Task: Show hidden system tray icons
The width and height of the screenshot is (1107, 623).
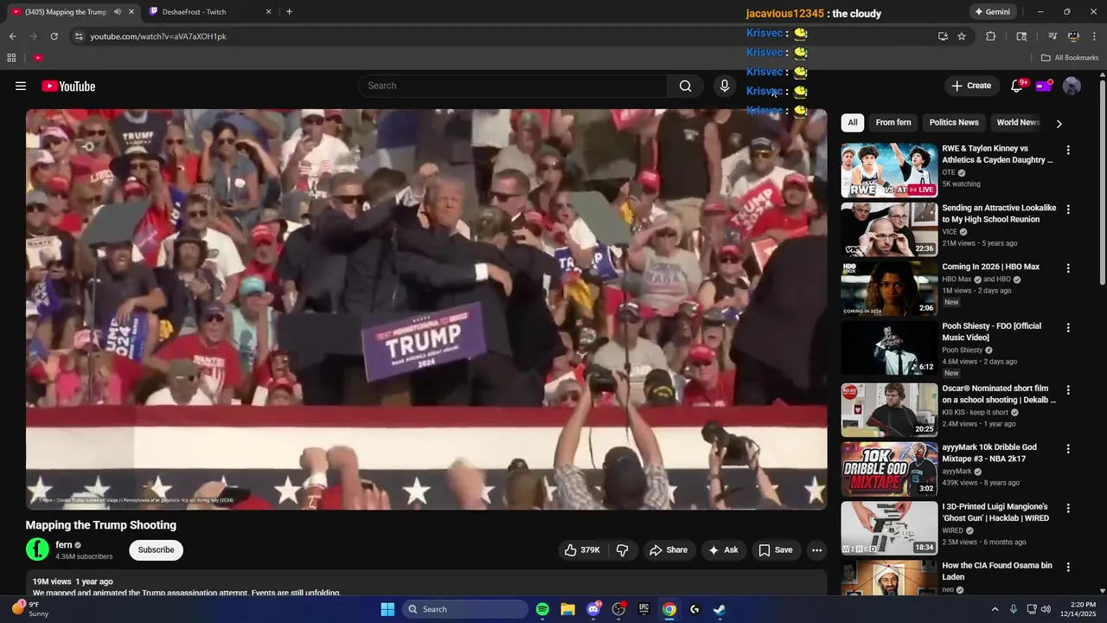Action: coord(995,609)
